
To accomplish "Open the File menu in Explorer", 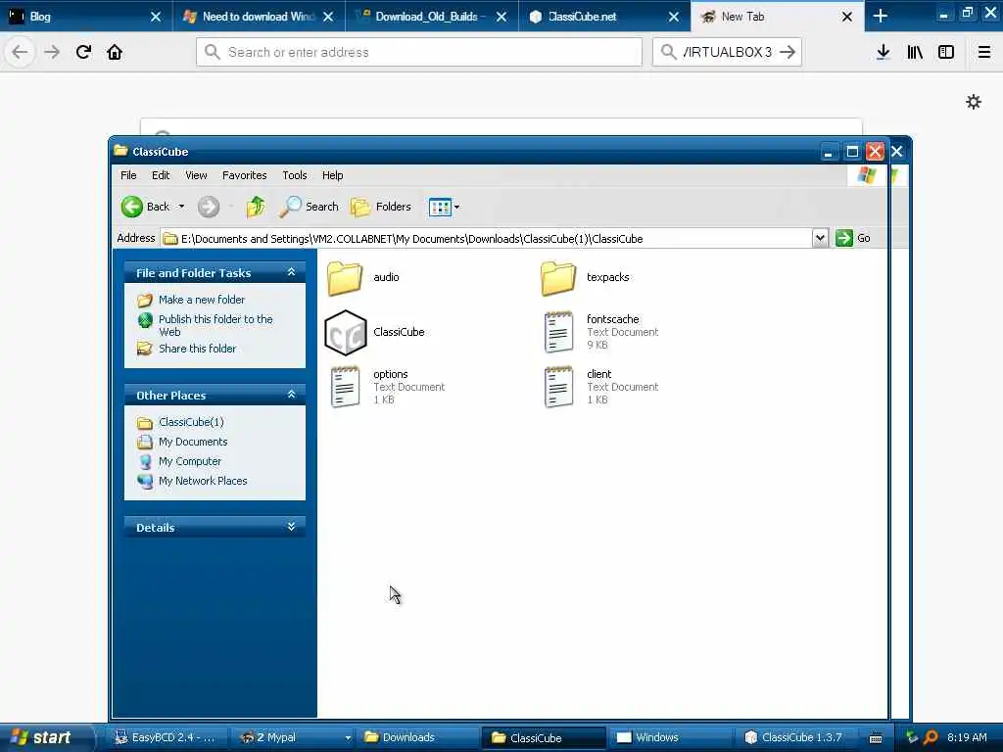I will (128, 175).
